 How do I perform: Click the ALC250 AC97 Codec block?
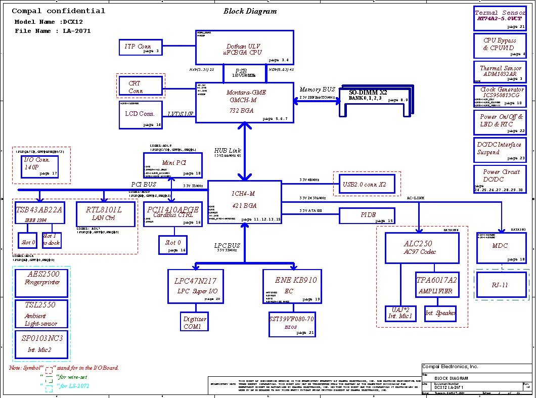click(x=422, y=248)
